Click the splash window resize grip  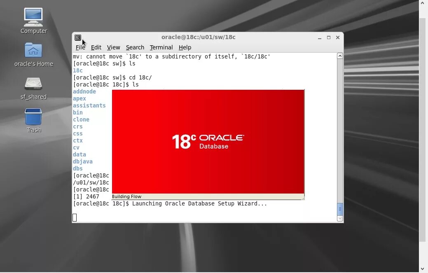303,198
